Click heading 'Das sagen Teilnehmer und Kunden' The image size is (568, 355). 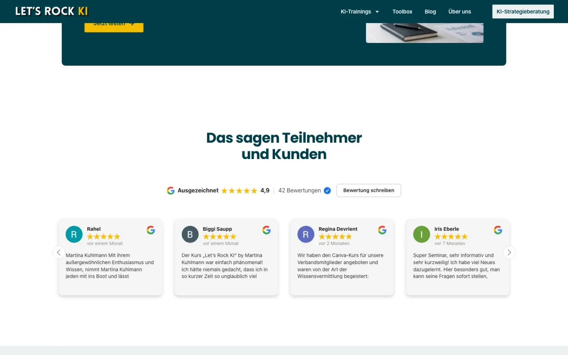[x=284, y=146]
